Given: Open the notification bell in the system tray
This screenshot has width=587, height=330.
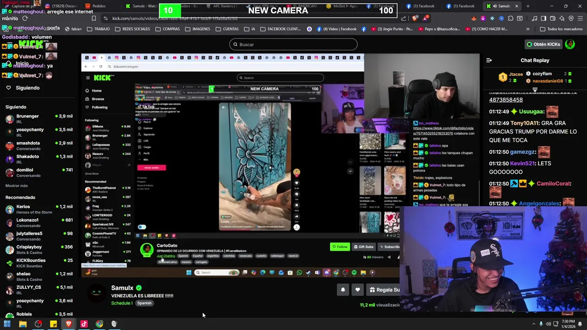Looking at the screenshot, I should pos(580,324).
